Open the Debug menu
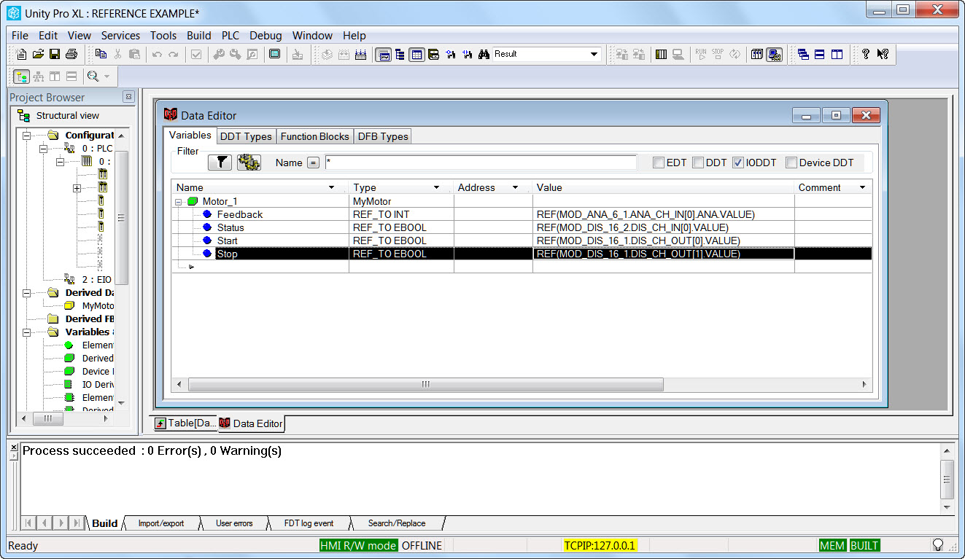 pos(266,35)
